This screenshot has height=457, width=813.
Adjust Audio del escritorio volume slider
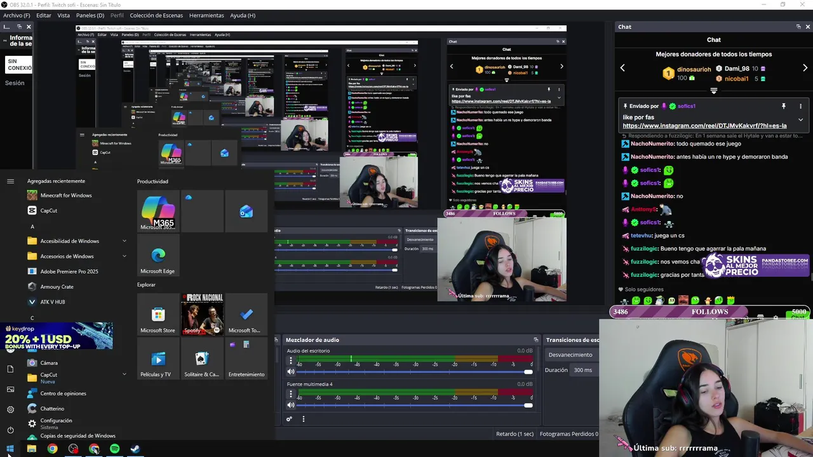pyautogui.click(x=415, y=372)
